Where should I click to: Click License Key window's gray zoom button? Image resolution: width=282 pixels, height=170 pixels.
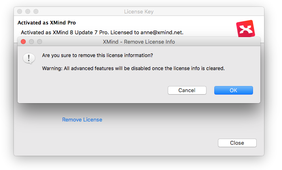pos(36,11)
